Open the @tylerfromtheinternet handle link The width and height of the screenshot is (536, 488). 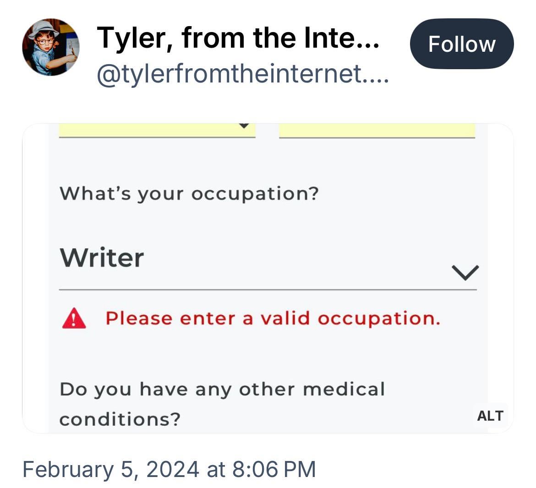click(242, 74)
